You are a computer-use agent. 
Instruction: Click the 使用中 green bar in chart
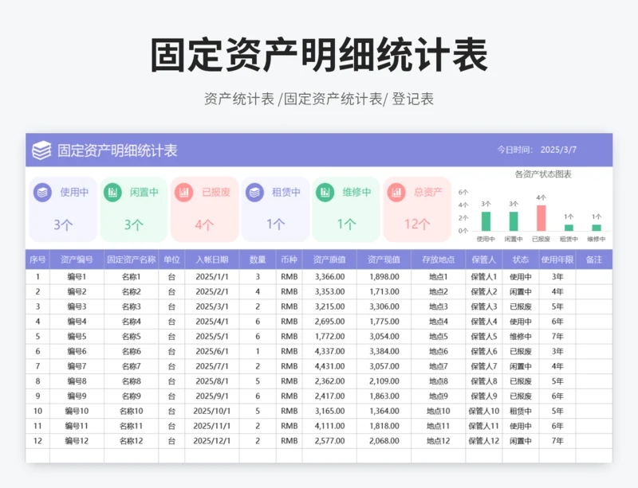tap(486, 221)
